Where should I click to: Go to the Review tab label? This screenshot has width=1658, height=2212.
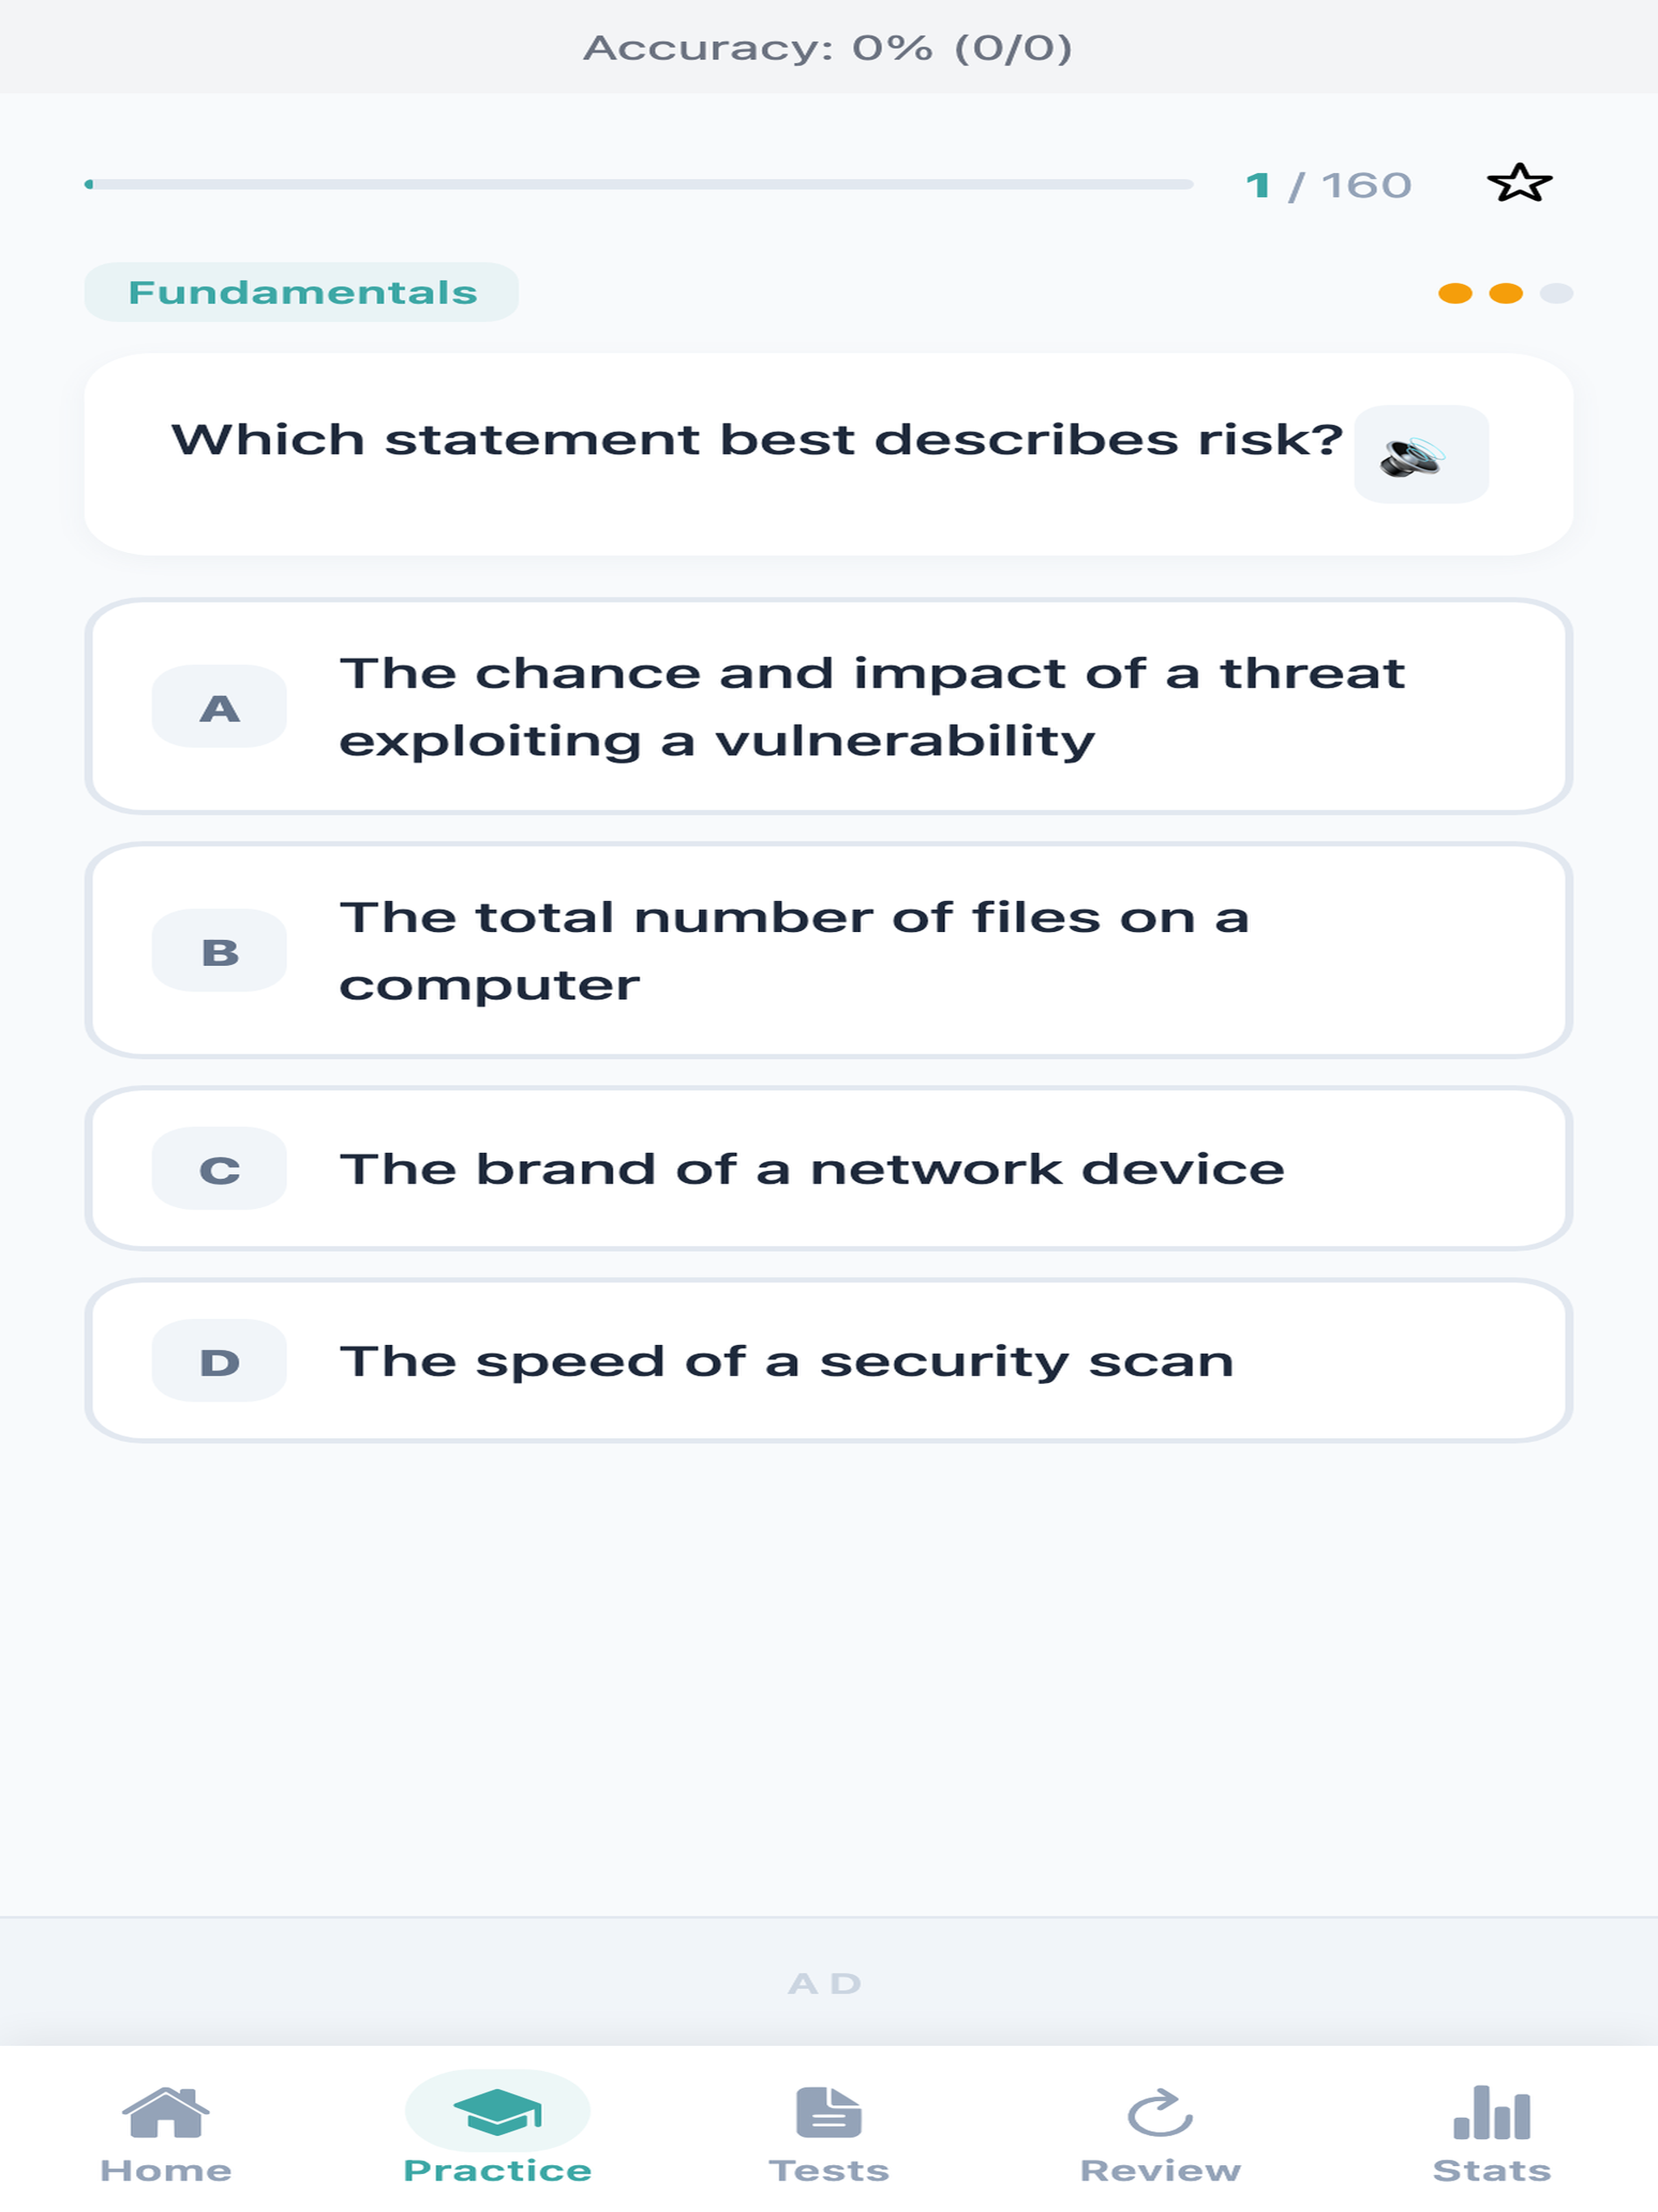pos(1160,2170)
